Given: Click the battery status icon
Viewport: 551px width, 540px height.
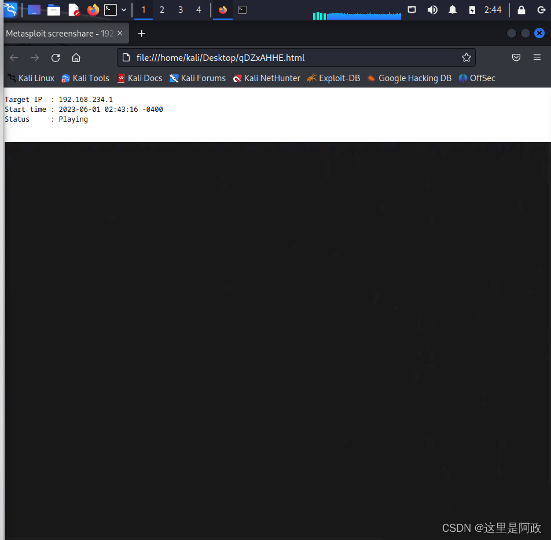Looking at the screenshot, I should click(472, 9).
